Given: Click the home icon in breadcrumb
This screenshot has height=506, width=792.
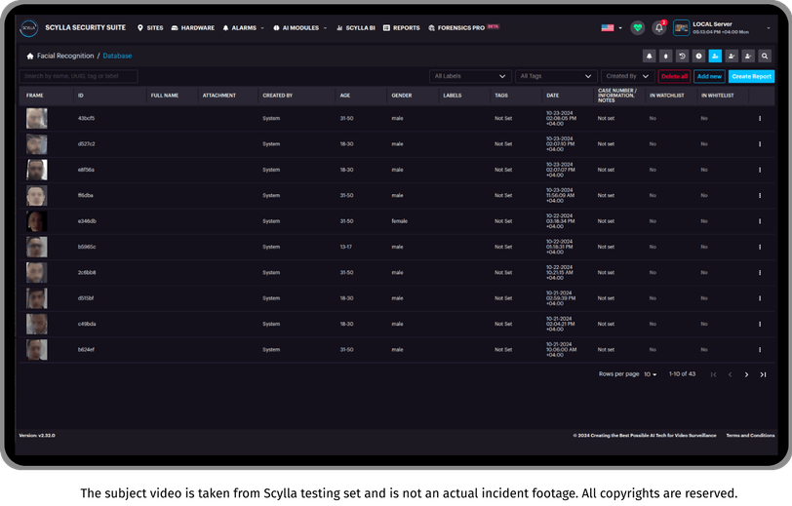Looking at the screenshot, I should 30,56.
